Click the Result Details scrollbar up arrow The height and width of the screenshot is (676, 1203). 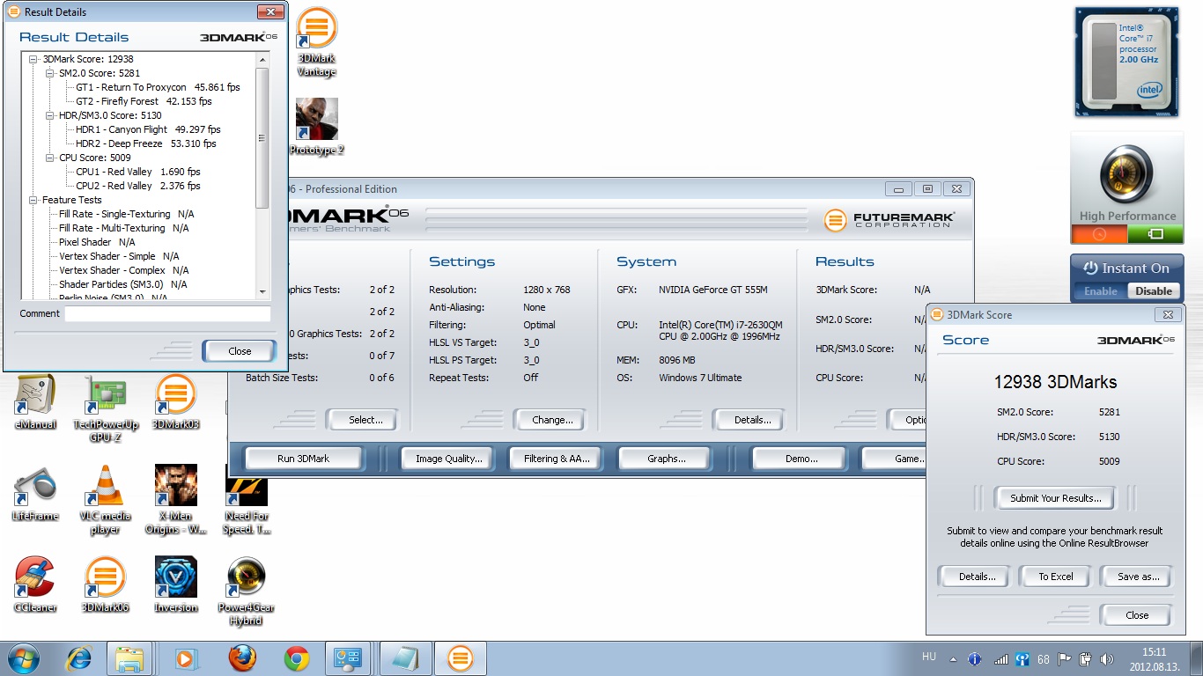click(262, 59)
